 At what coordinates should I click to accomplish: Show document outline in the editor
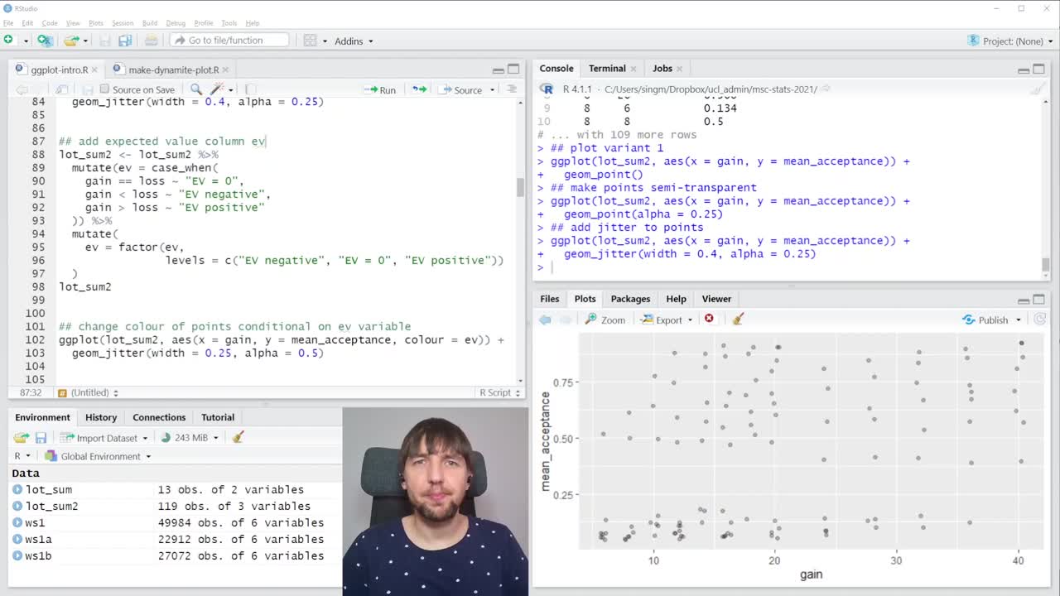512,89
